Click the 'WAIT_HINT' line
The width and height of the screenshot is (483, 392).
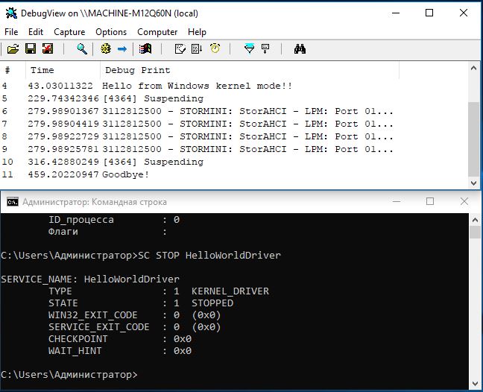pyautogui.click(x=120, y=351)
